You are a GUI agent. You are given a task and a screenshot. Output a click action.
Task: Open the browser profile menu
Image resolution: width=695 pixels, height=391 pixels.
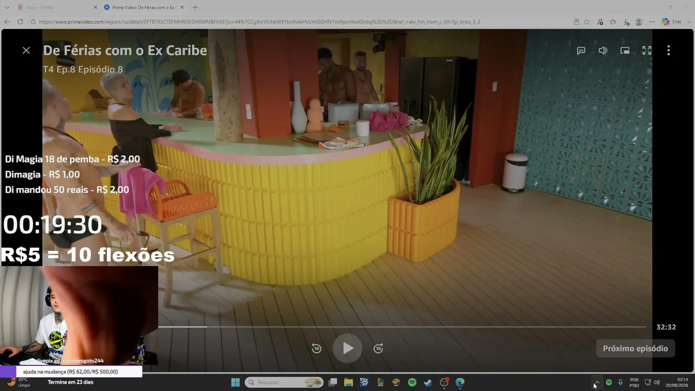[639, 22]
